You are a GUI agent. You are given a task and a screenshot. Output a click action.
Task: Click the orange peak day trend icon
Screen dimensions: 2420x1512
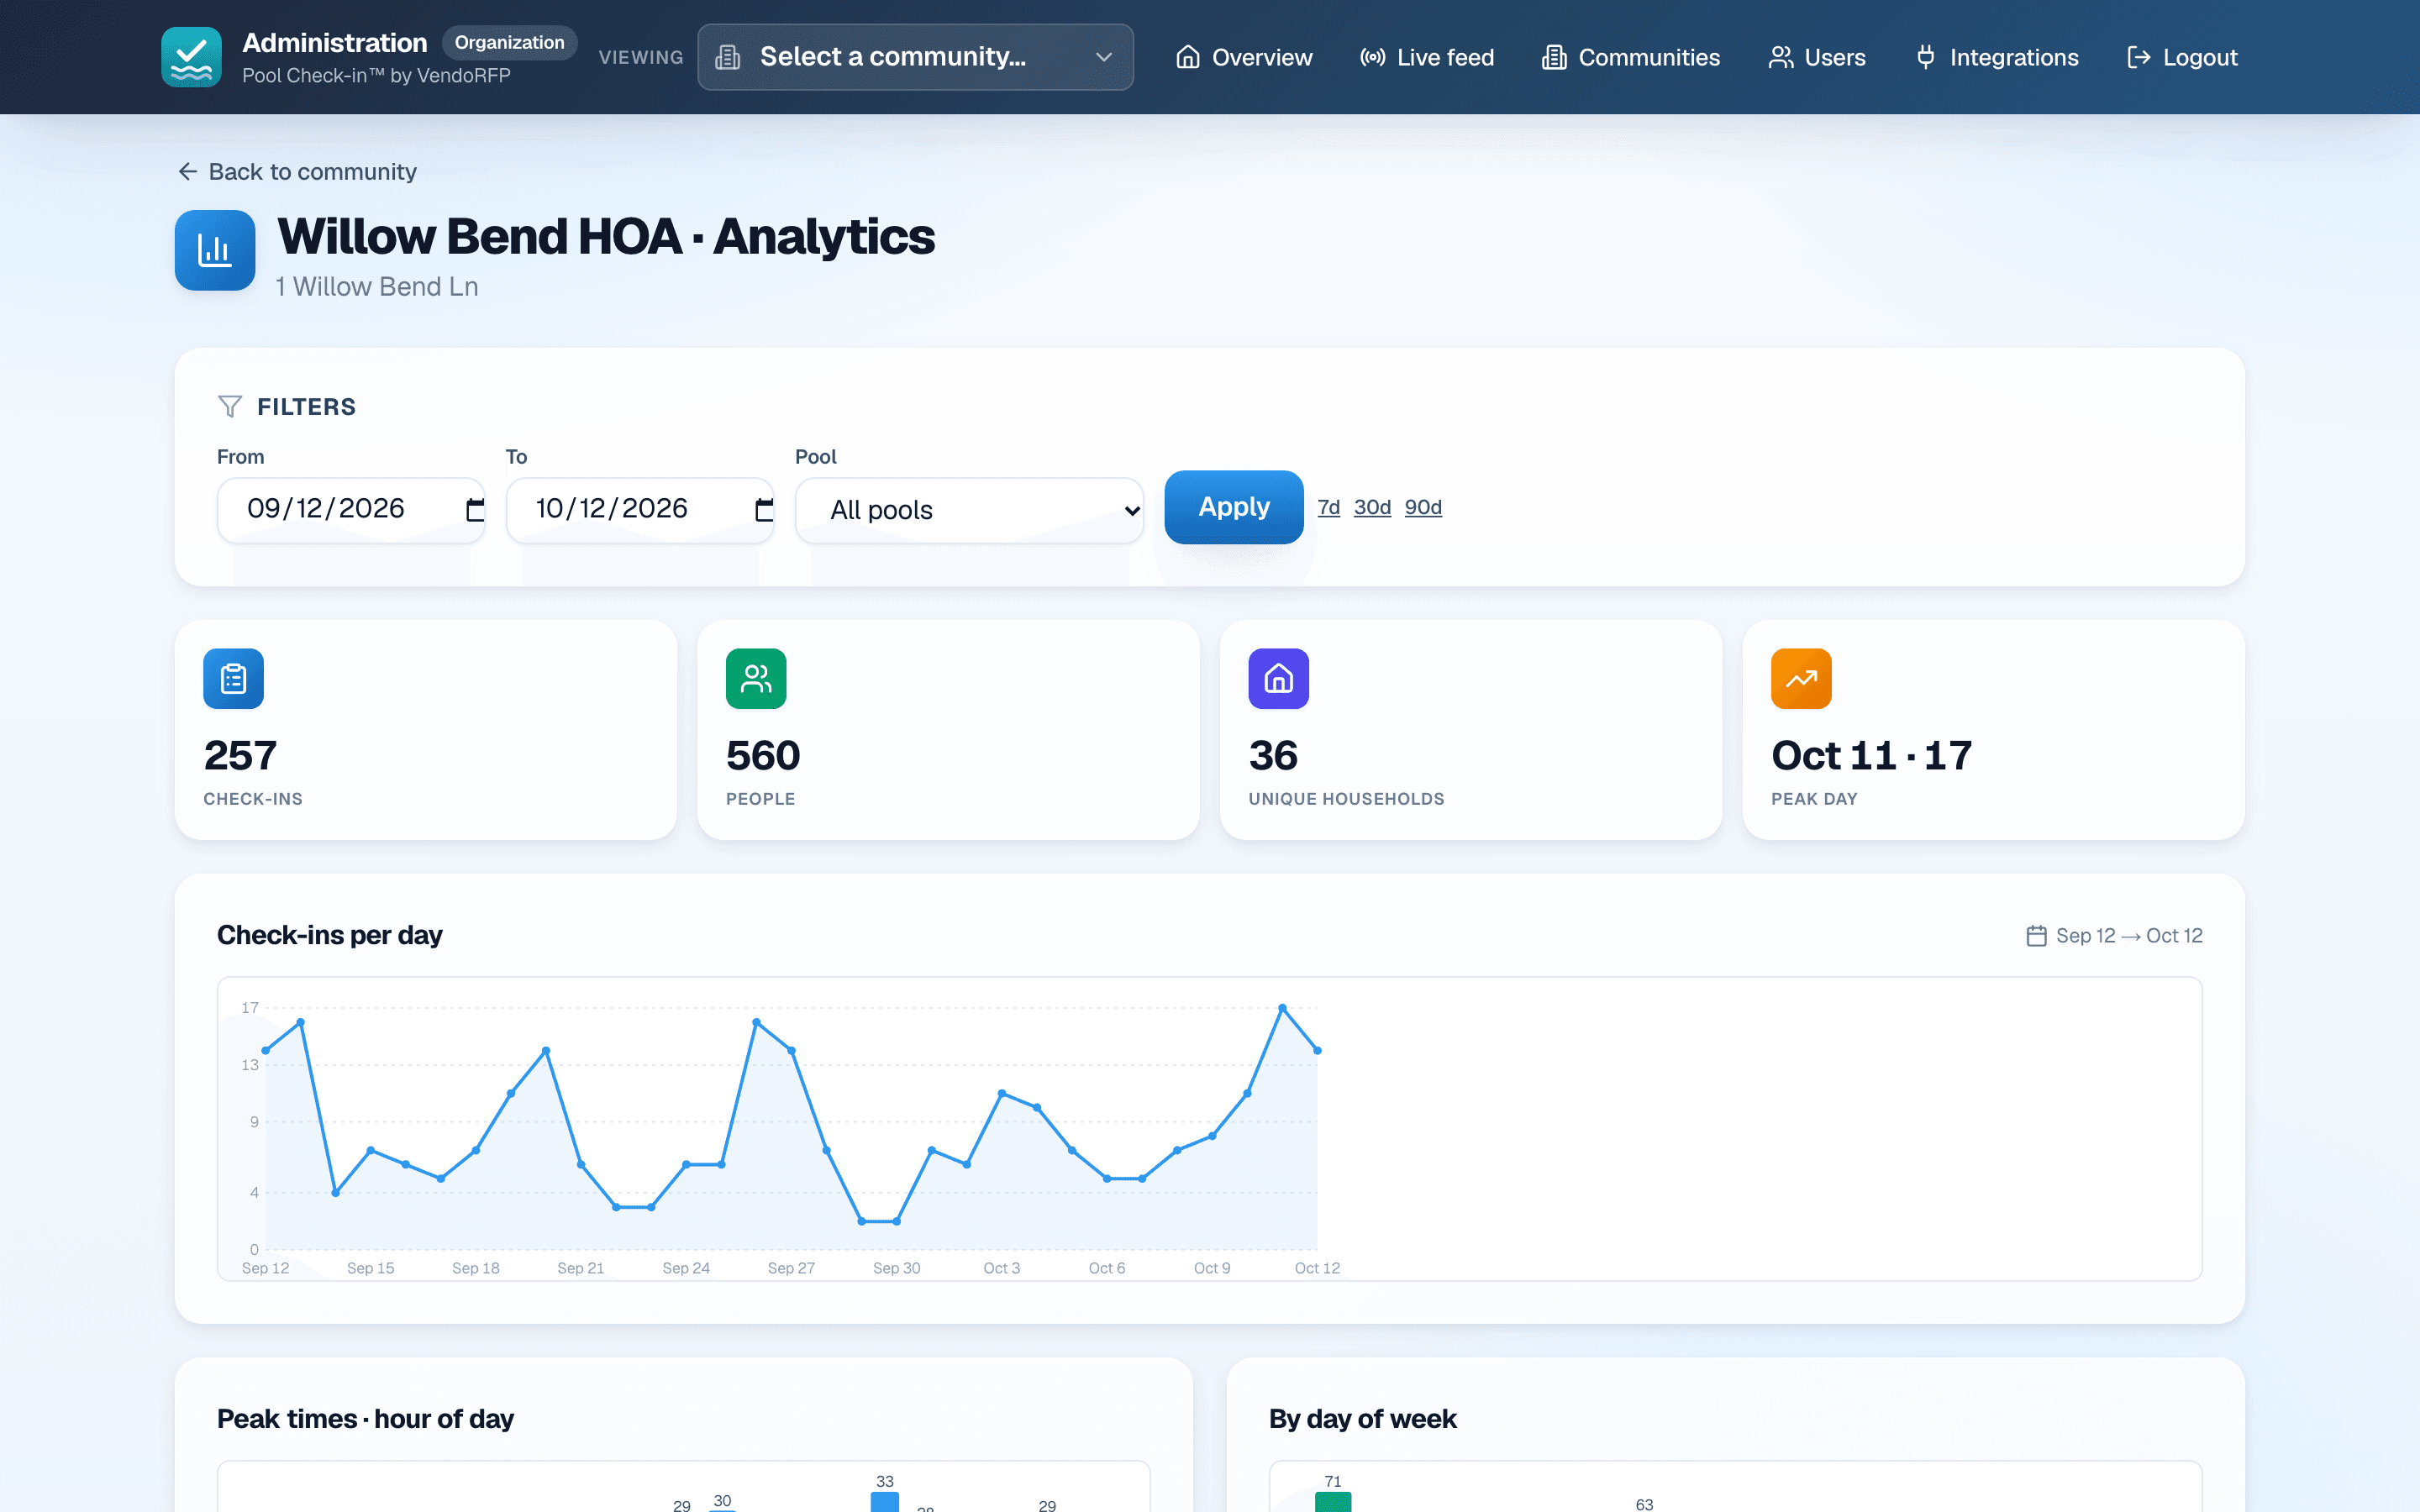tap(1801, 679)
